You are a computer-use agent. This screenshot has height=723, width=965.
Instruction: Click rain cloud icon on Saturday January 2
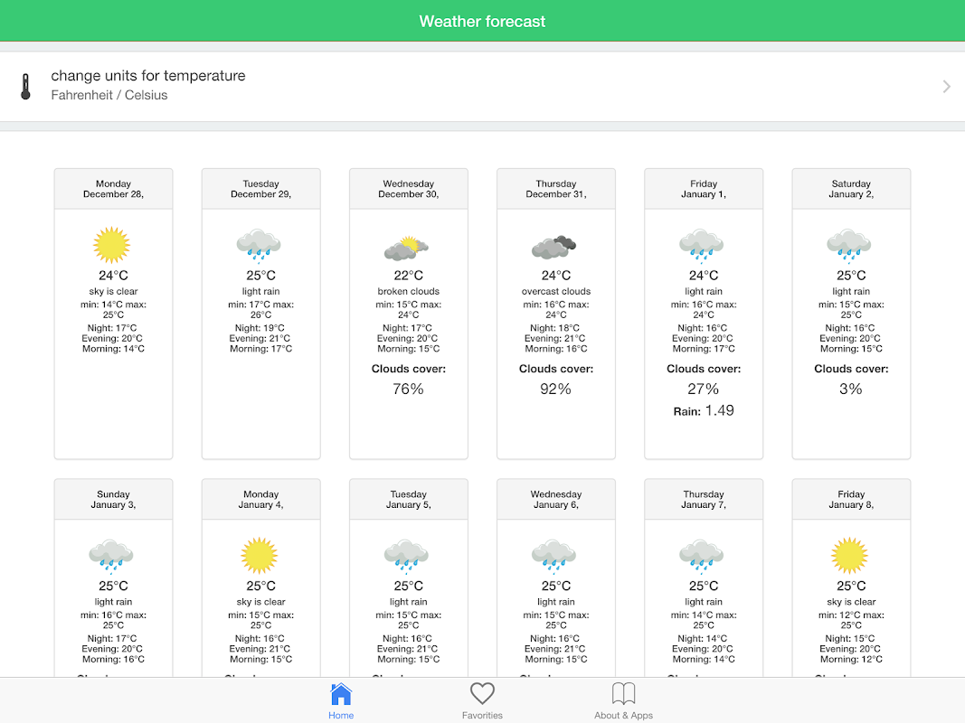[x=849, y=245]
